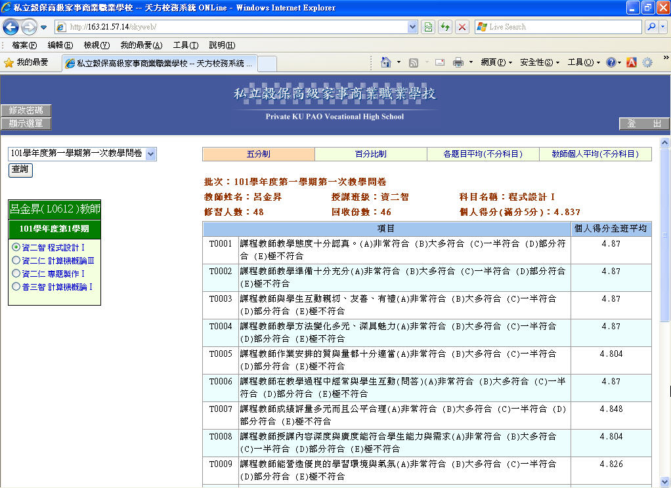
Task: Click the page scrollbar down arrow
Action: (x=664, y=481)
